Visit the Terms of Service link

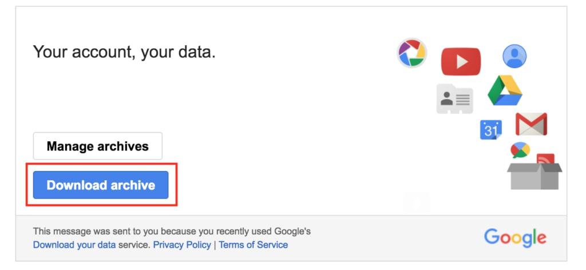(254, 245)
